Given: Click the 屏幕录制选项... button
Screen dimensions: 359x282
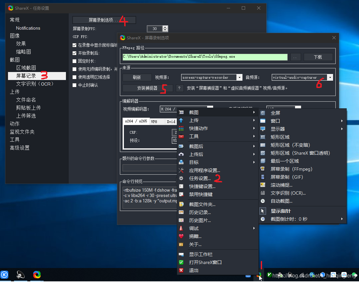Looking at the screenshot, I should pos(104,20).
